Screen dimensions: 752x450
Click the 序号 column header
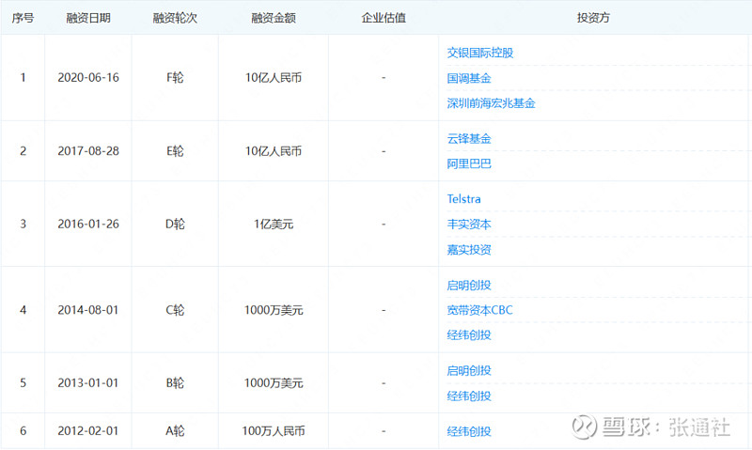tap(23, 18)
